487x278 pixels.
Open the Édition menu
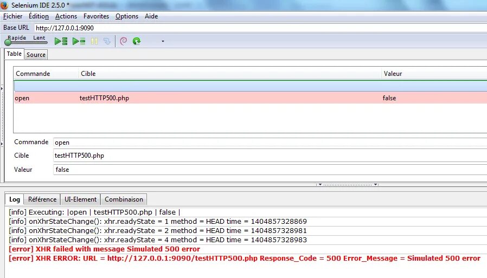point(39,16)
